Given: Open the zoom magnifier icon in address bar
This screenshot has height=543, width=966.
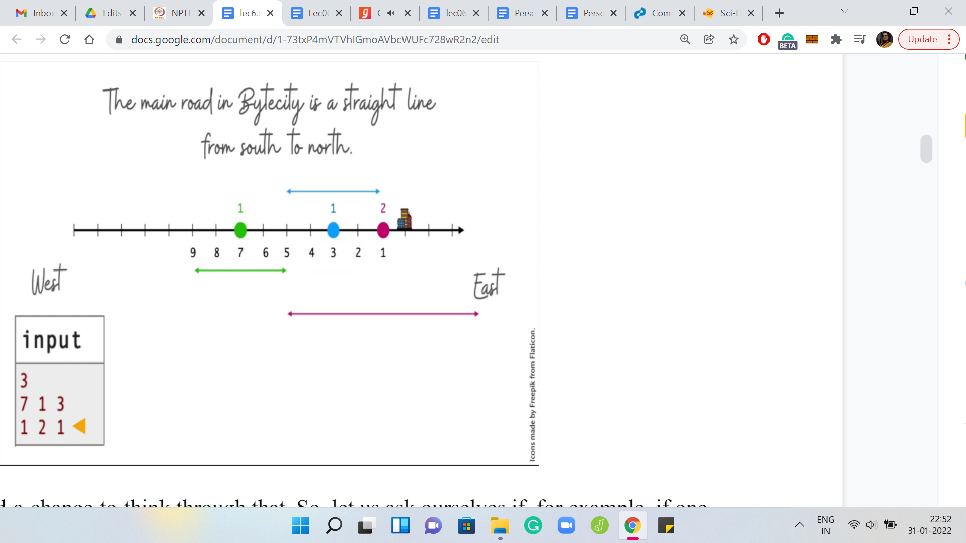Looking at the screenshot, I should [x=685, y=39].
